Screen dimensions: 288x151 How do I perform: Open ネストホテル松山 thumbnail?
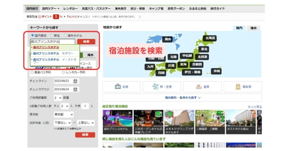[241, 122]
